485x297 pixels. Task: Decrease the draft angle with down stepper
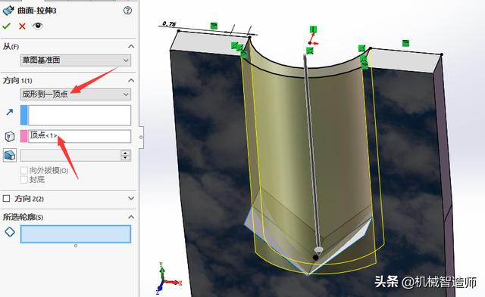point(126,158)
